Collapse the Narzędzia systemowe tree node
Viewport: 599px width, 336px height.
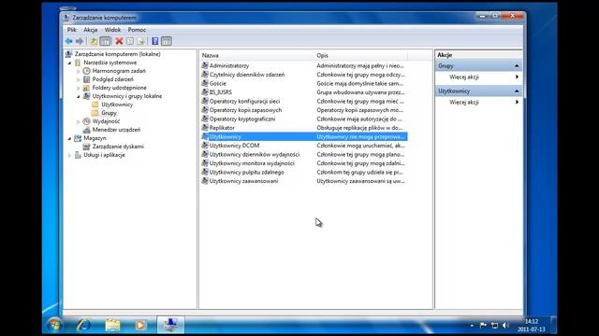(x=69, y=63)
